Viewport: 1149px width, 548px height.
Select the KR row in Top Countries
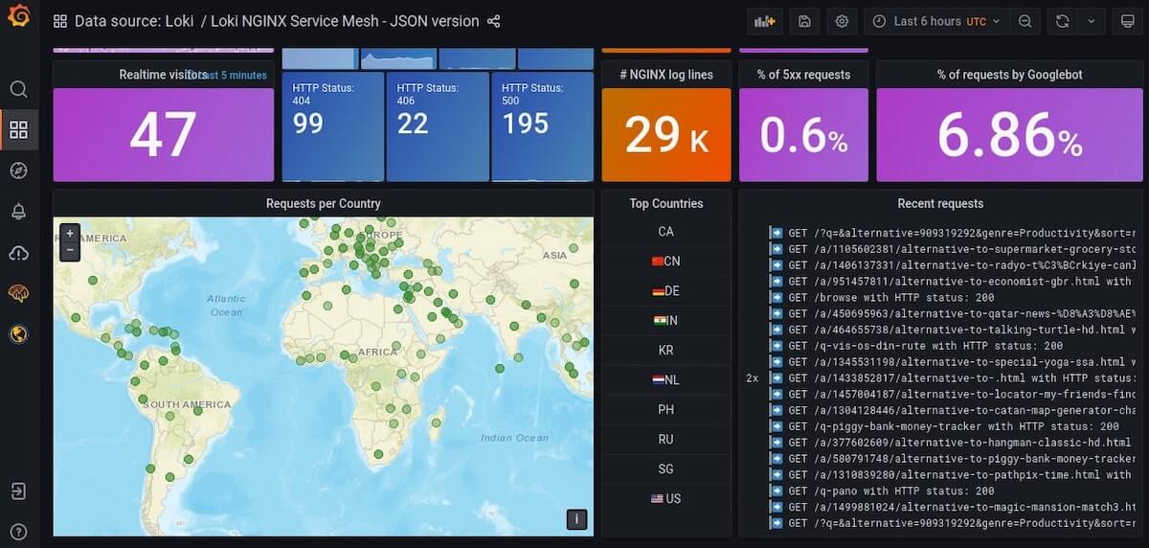pos(666,351)
